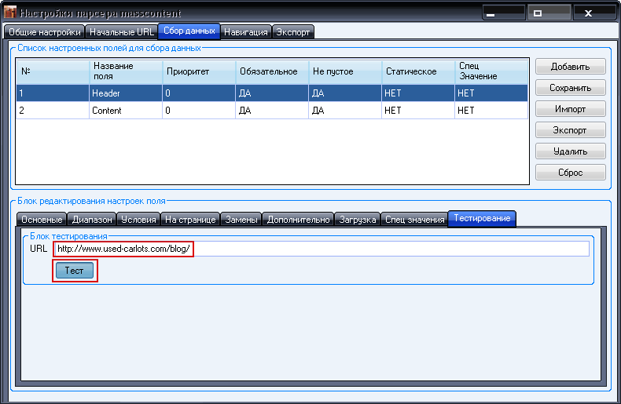The height and width of the screenshot is (404, 621).
Task: Open the Условия sub-tab
Action: pos(139,220)
